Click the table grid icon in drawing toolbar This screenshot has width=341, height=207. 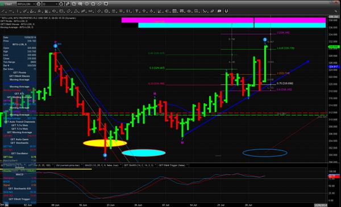(174, 11)
